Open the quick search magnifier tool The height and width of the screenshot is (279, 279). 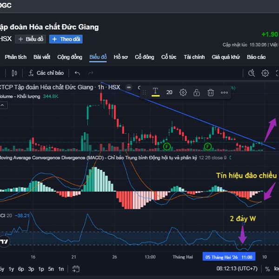coord(252,73)
